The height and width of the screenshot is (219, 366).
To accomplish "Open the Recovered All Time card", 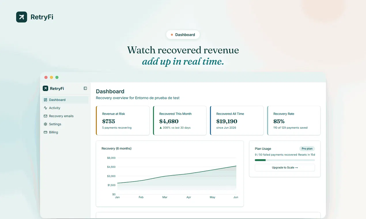I will tap(237, 120).
